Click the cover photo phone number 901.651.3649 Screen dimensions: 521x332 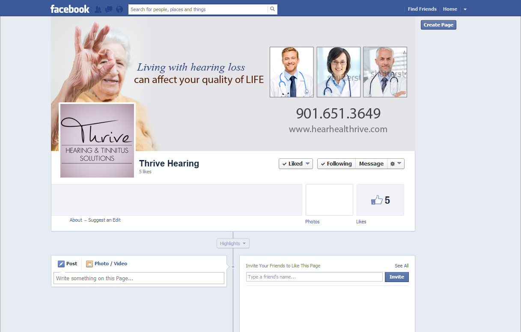pos(338,113)
